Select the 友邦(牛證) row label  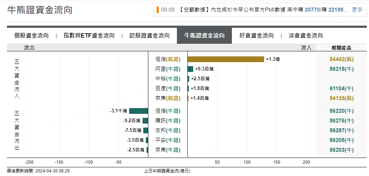pyautogui.click(x=168, y=130)
